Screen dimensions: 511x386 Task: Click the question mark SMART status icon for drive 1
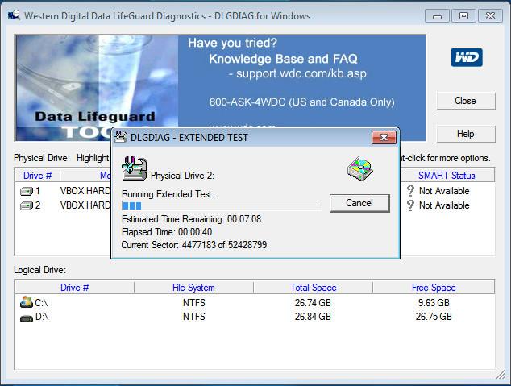click(410, 192)
